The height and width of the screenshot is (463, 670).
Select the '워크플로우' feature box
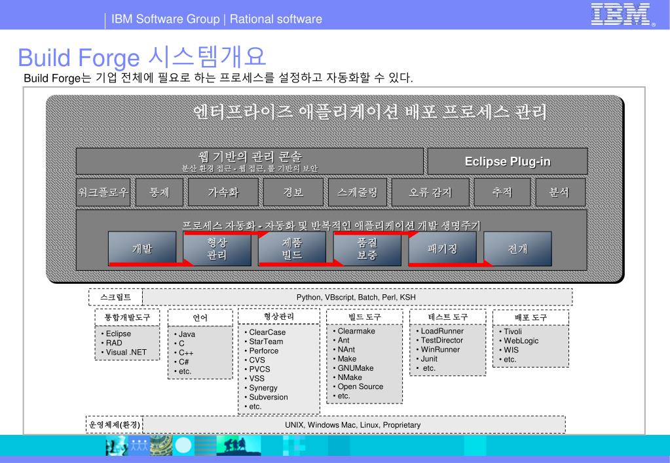pyautogui.click(x=103, y=192)
